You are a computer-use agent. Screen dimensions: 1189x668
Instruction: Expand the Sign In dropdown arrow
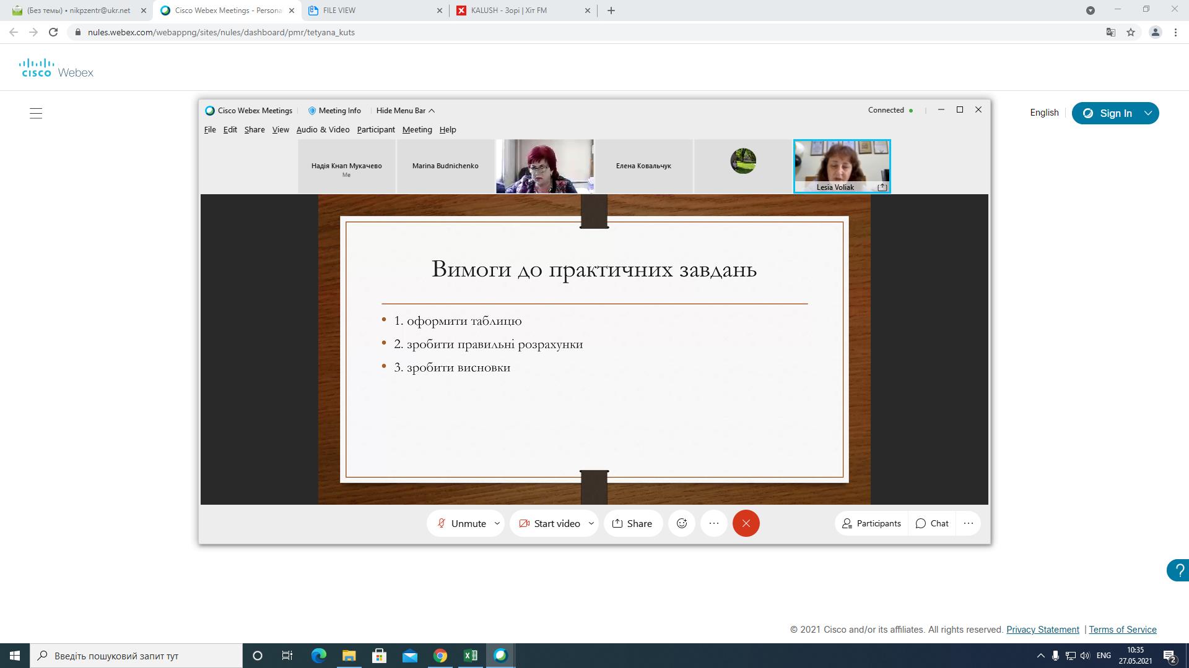1148,113
